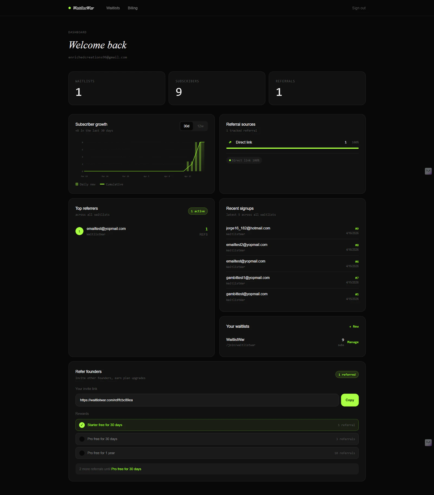The image size is (434, 495).
Task: Select the Pro free for 1 year circle
Action: pyautogui.click(x=82, y=453)
